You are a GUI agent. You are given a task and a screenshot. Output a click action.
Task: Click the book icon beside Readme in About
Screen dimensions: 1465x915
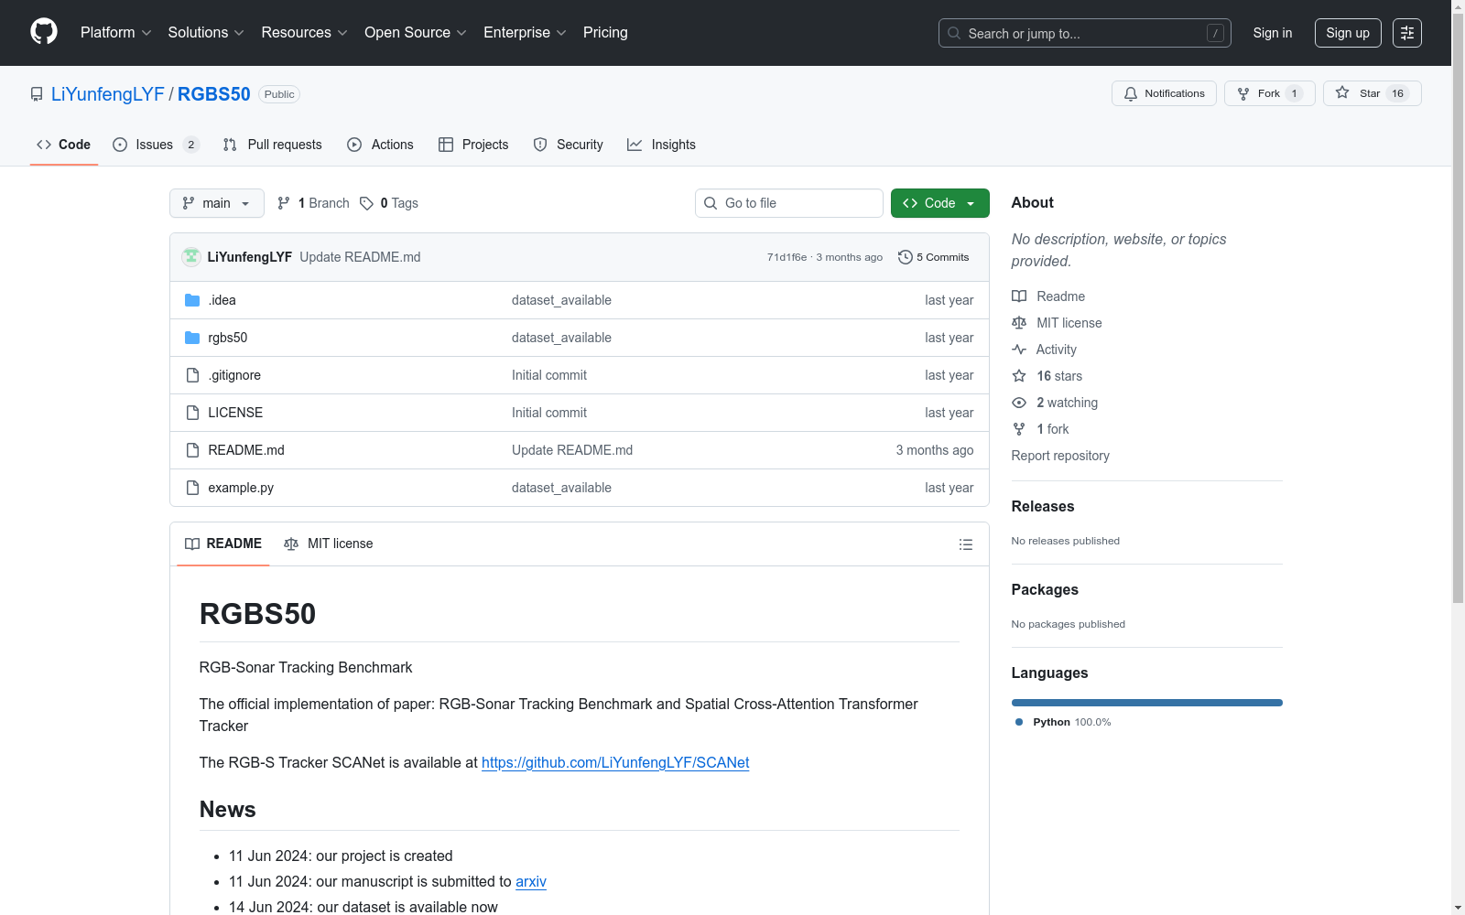pyautogui.click(x=1019, y=296)
